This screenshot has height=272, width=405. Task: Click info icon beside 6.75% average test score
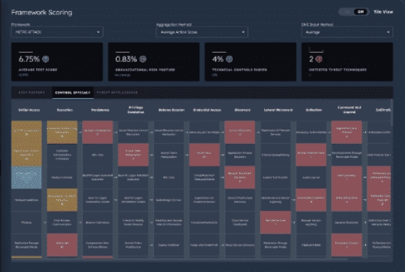[x=46, y=59]
